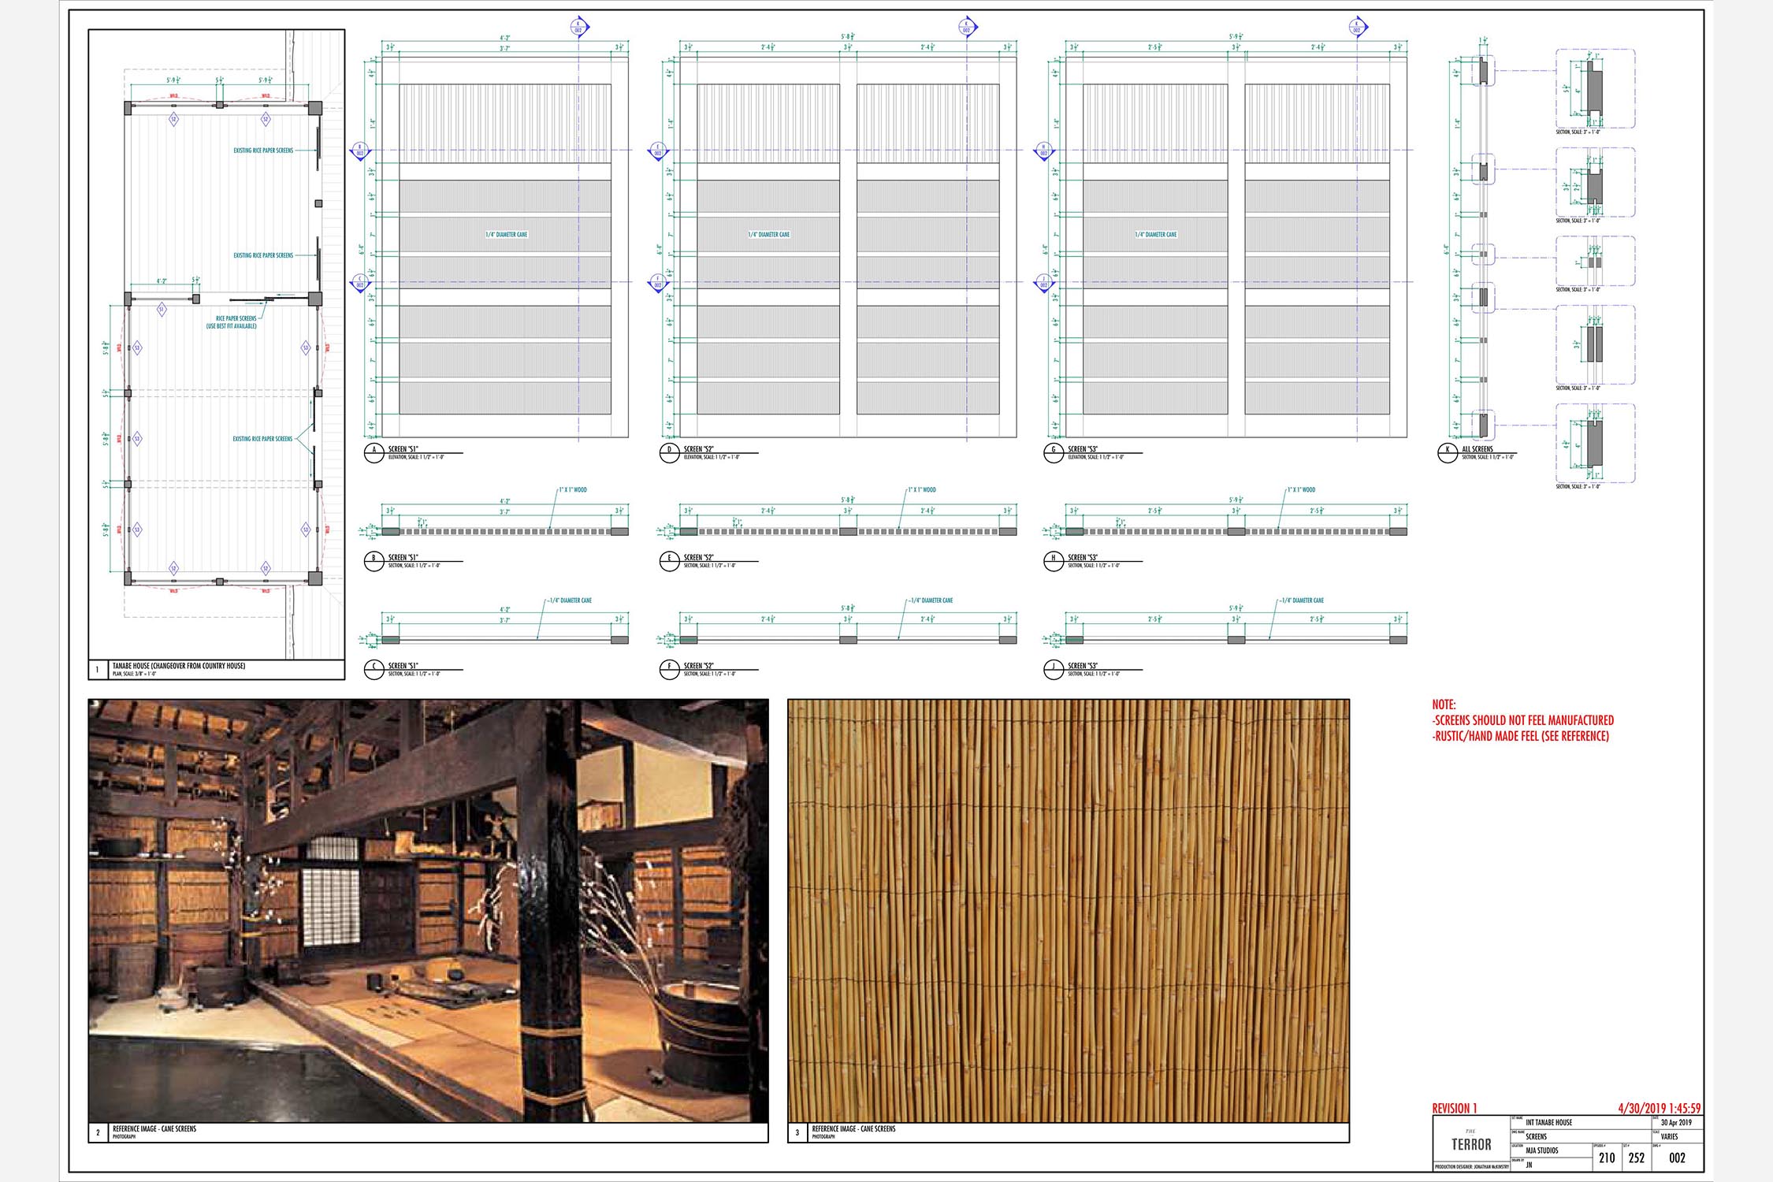Image resolution: width=1773 pixels, height=1182 pixels.
Task: Click detail bubble A for Screen S1 elevation
Action: 374,453
